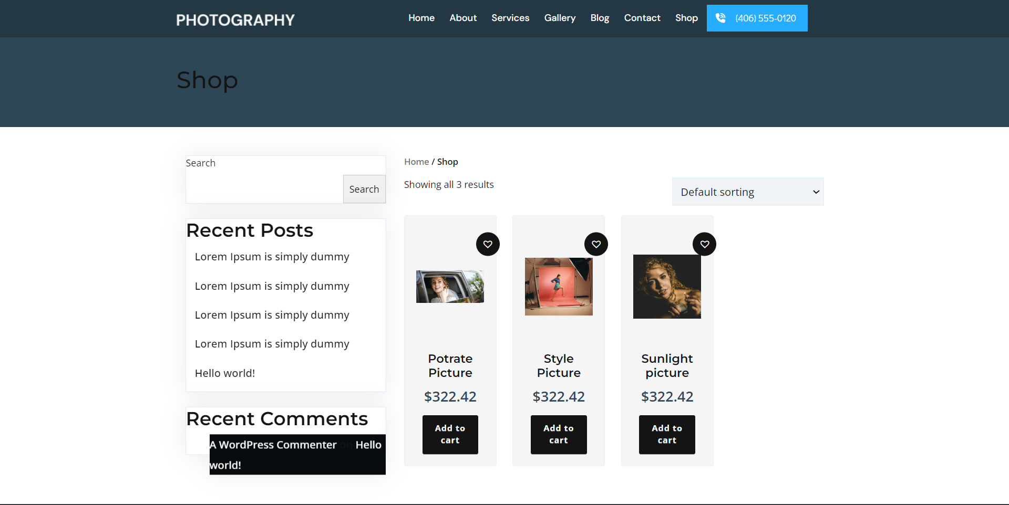The width and height of the screenshot is (1009, 505).
Task: Toggle the heart icon on Sunlight picture
Action: click(x=704, y=244)
